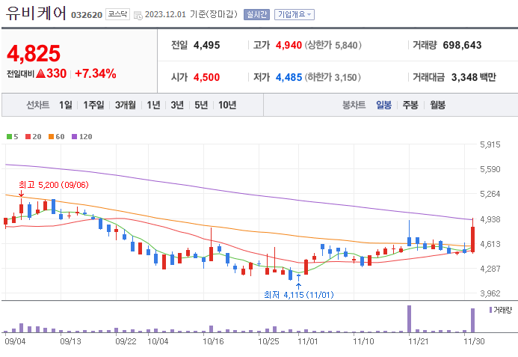
Task: Select the 1일 line chart period
Action: (x=66, y=106)
